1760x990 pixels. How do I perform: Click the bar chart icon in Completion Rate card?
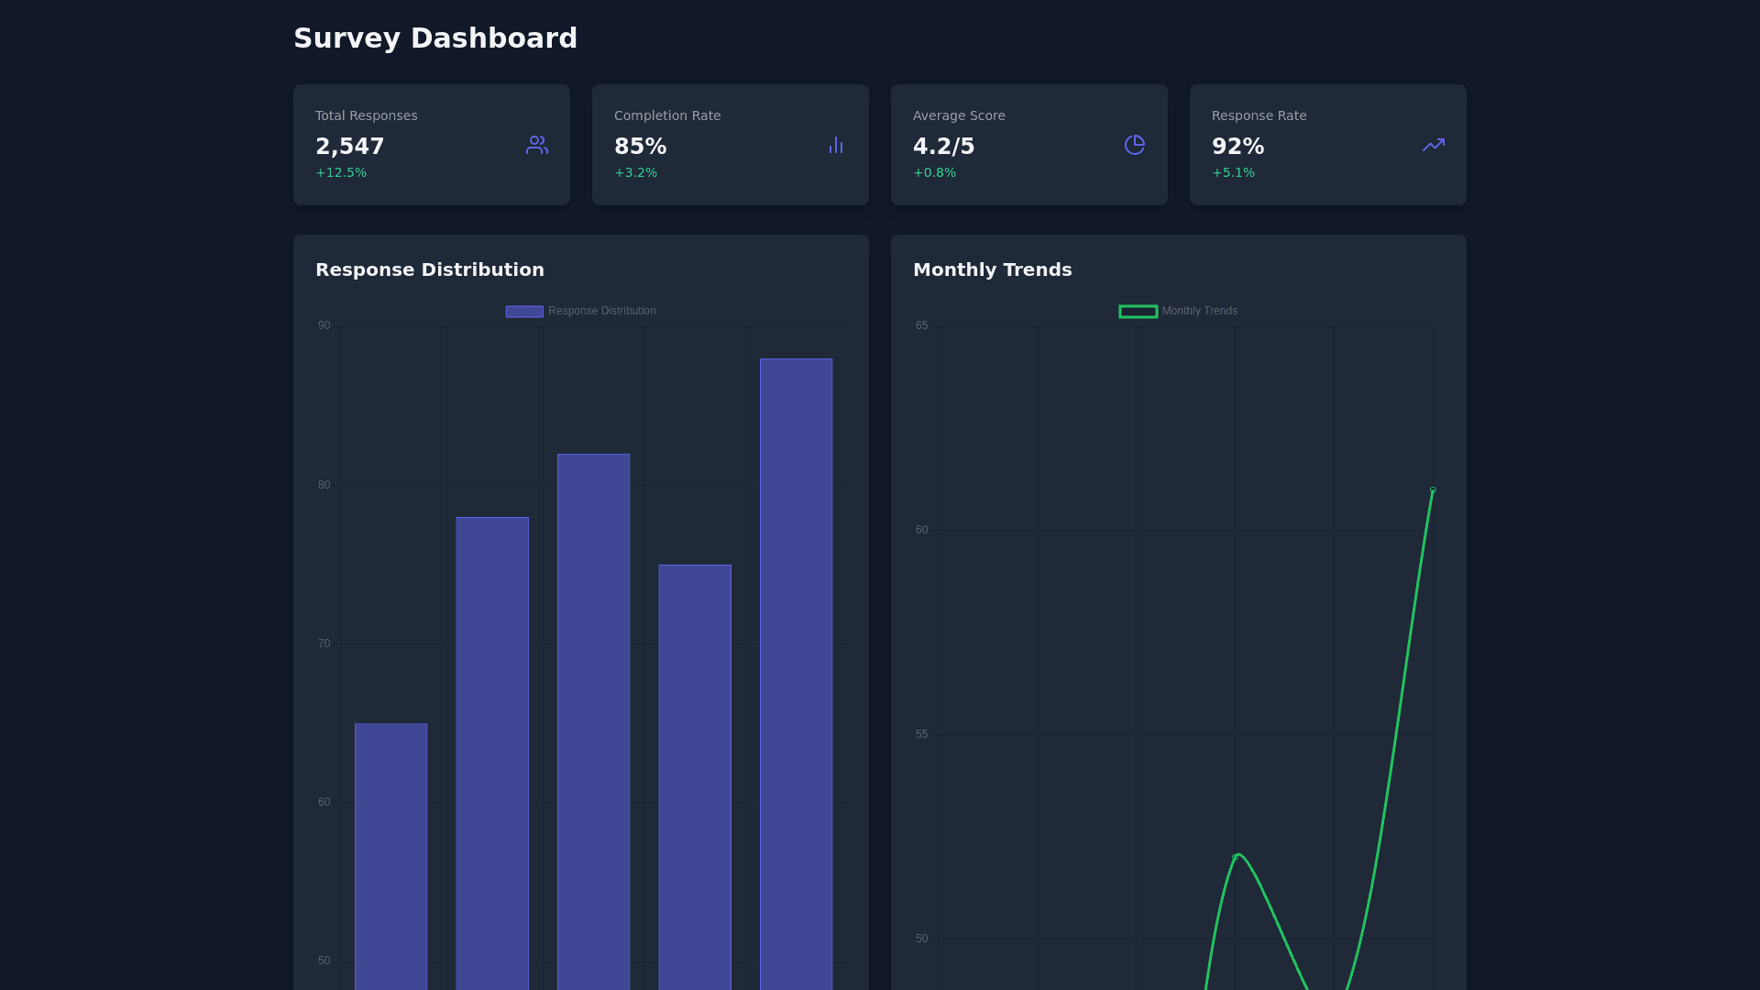835,145
